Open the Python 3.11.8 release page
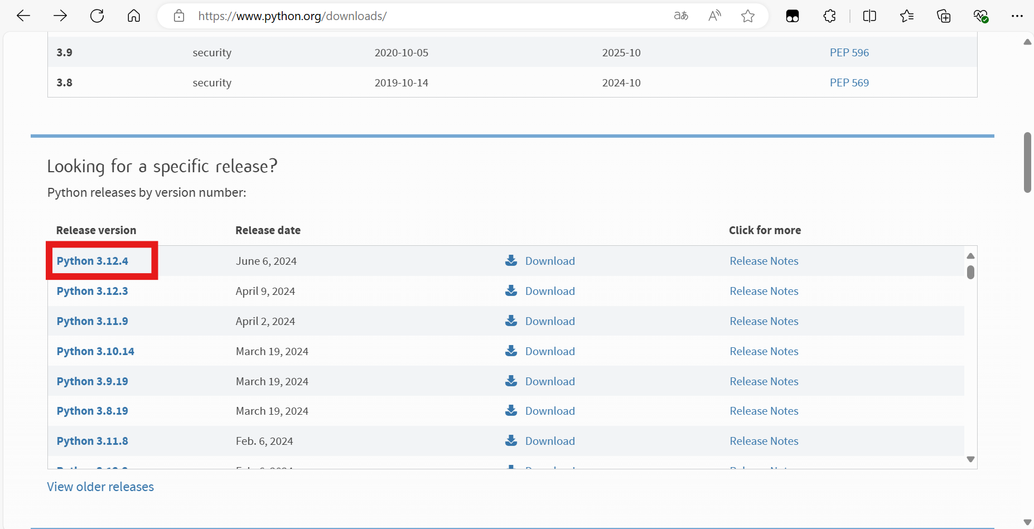The width and height of the screenshot is (1034, 529). tap(93, 441)
